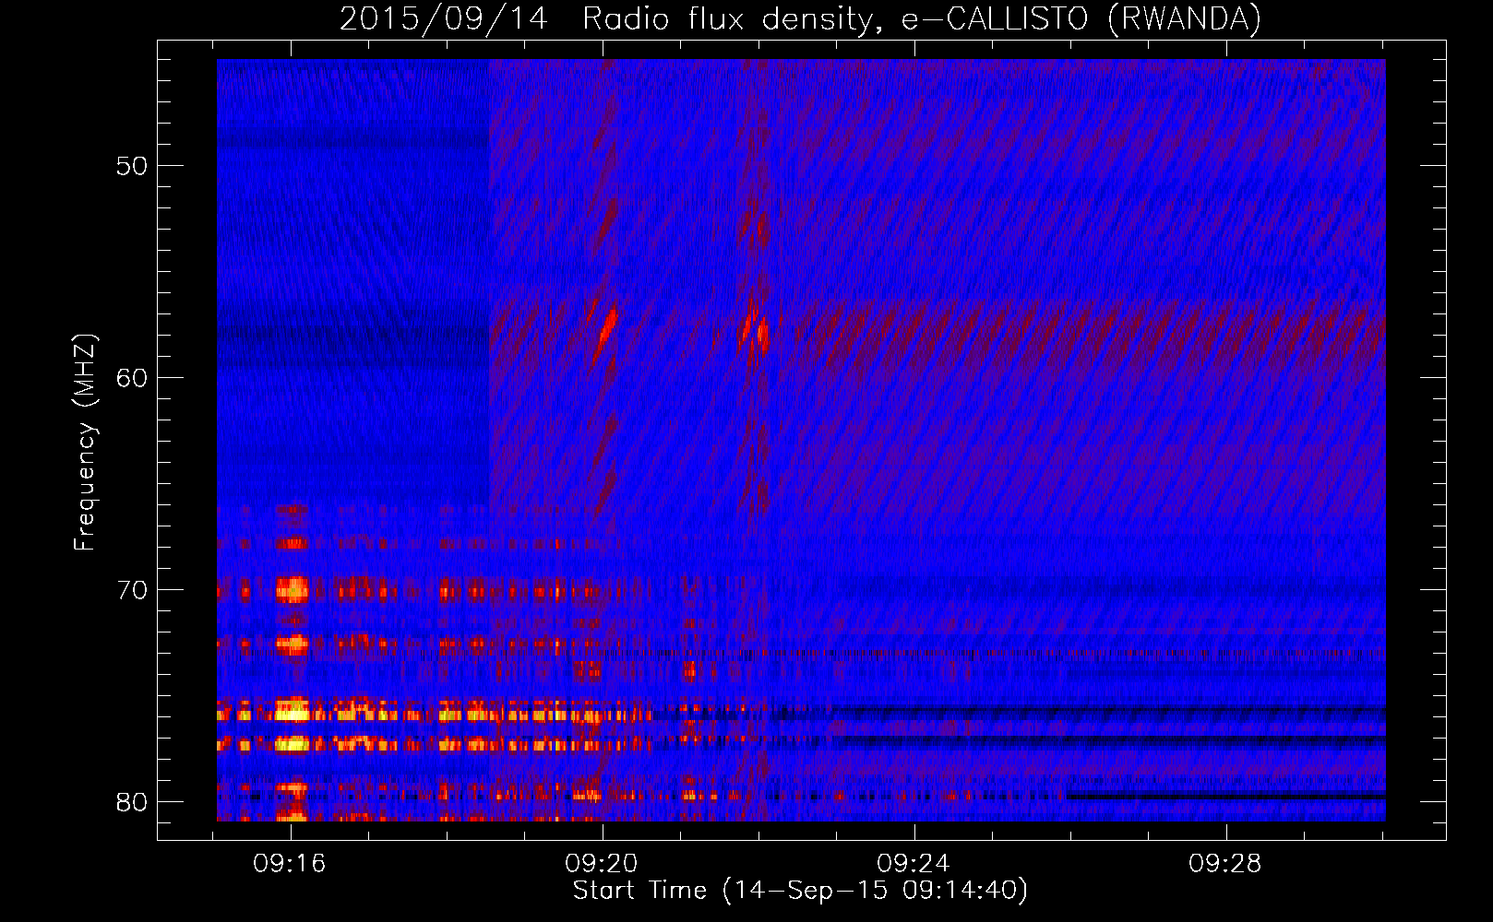Click the 09:16 time tick label
Image resolution: width=1493 pixels, height=922 pixels.
(290, 864)
